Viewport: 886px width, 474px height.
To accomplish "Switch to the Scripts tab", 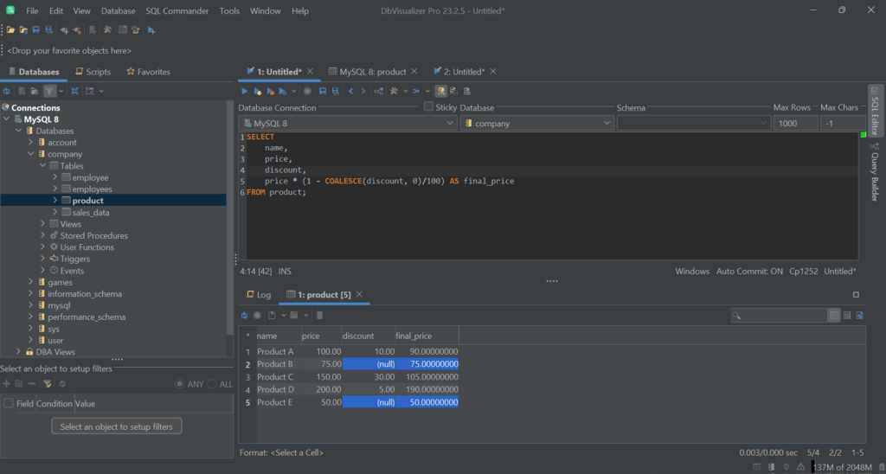I will click(x=93, y=72).
